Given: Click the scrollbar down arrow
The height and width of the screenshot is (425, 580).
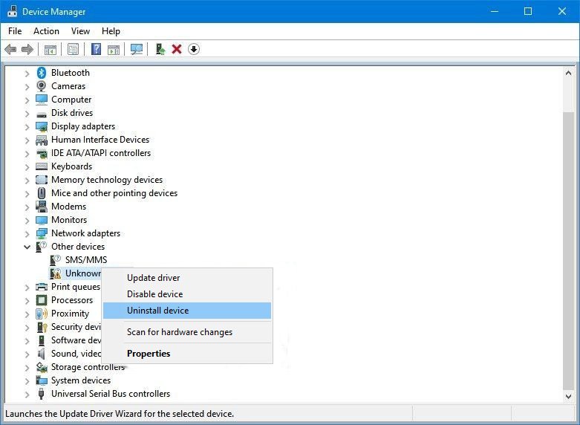Looking at the screenshot, I should point(569,397).
